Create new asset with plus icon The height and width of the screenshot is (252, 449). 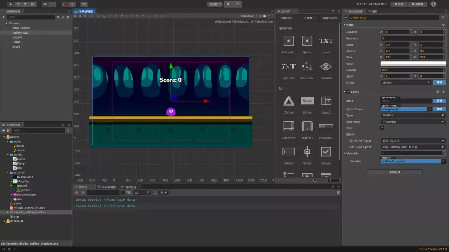tap(3, 131)
